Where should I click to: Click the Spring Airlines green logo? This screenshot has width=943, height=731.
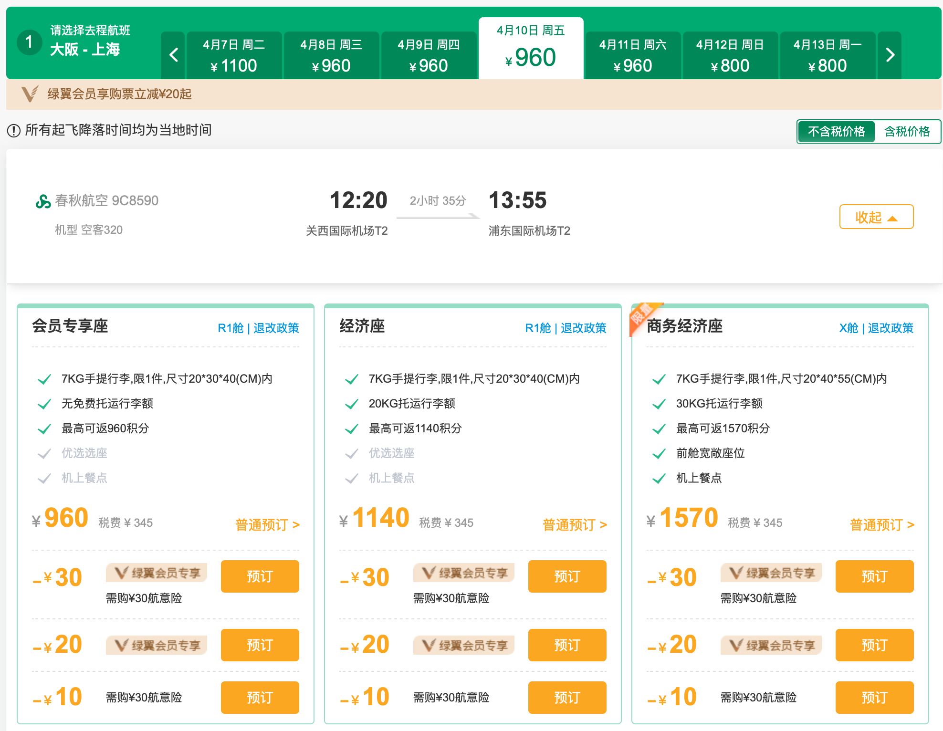[x=43, y=201]
